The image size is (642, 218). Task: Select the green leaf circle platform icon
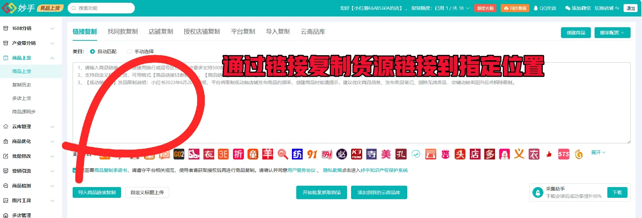416,154
